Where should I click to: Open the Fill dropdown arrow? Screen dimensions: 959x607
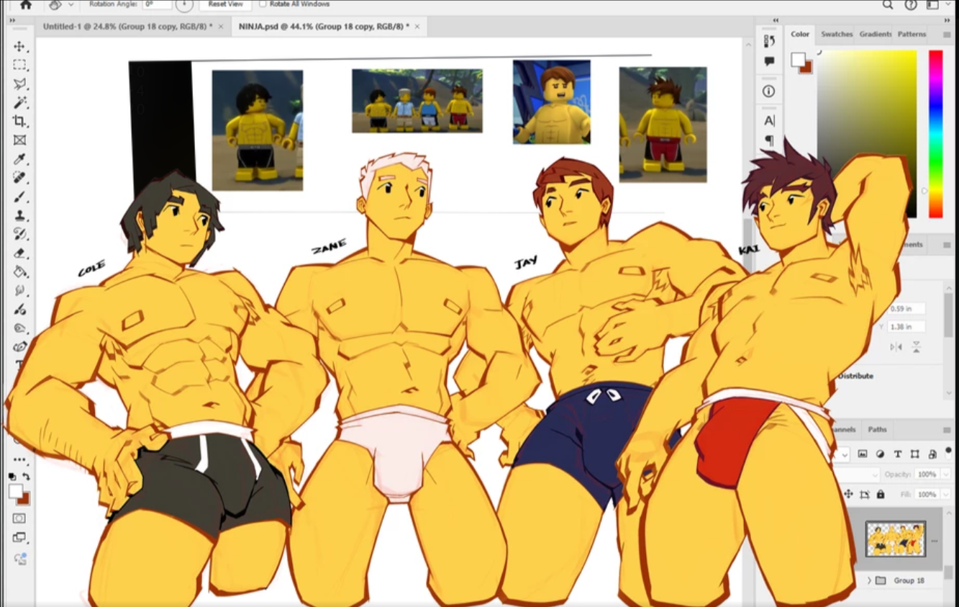tap(945, 495)
